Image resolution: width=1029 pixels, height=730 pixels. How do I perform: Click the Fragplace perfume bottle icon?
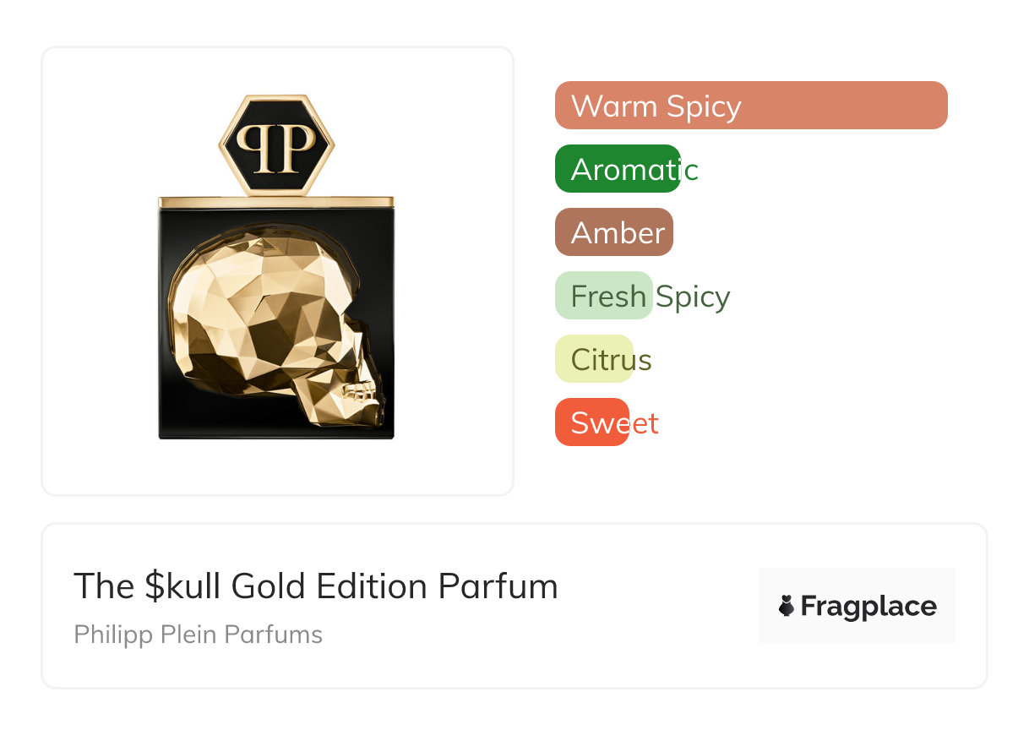787,606
